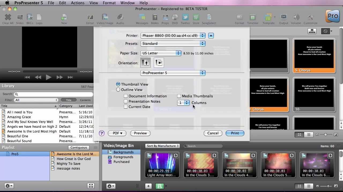This screenshot has width=343, height=192.
Task: Open the Window menu
Action: 127,3
